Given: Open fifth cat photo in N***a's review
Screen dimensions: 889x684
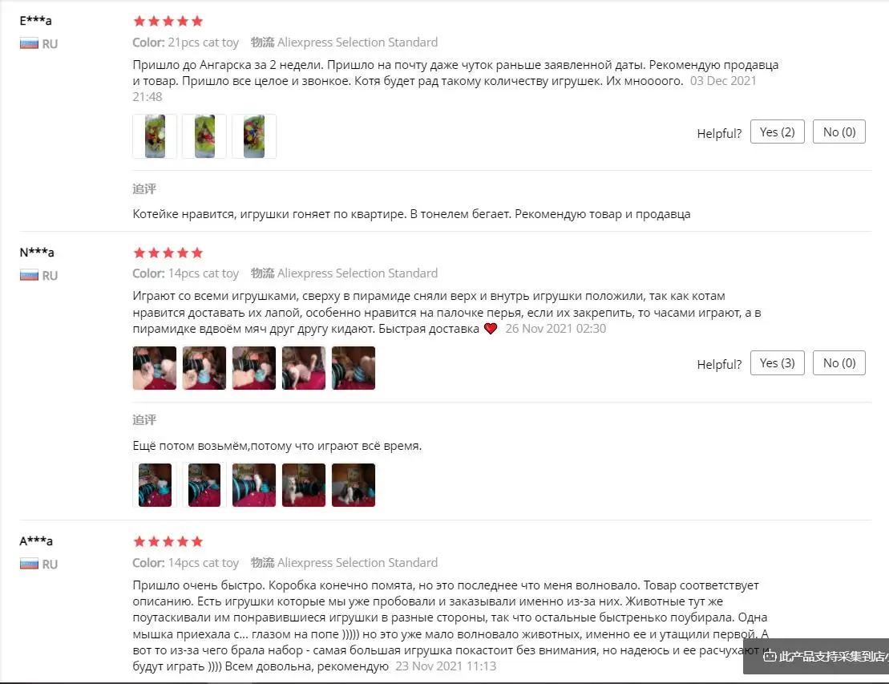Looking at the screenshot, I should click(354, 368).
